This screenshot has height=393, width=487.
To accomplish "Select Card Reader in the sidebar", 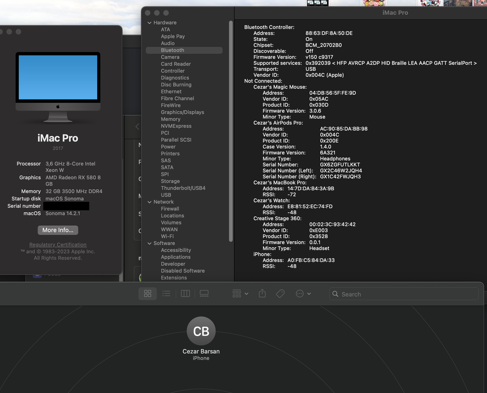I will point(176,64).
